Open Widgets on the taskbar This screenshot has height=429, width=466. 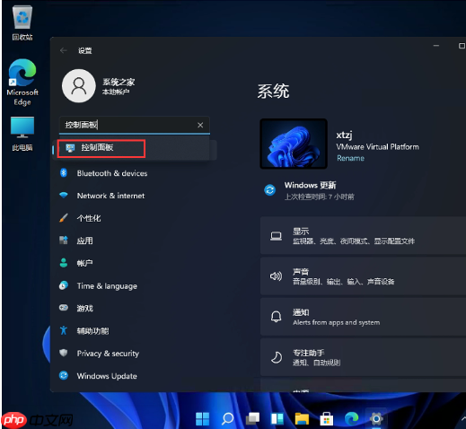click(x=277, y=418)
